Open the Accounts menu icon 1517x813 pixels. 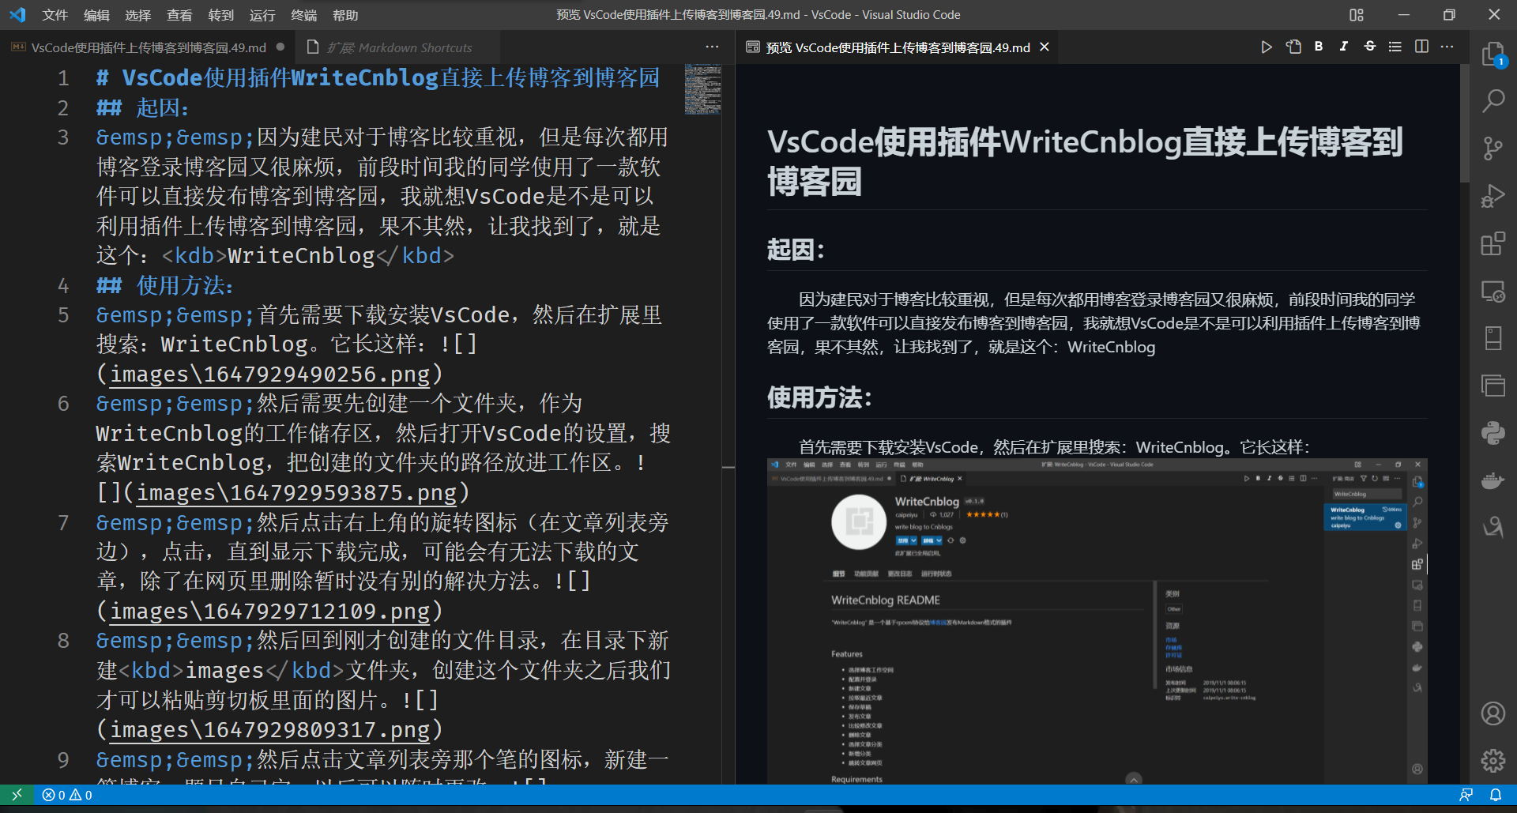coord(1493,713)
